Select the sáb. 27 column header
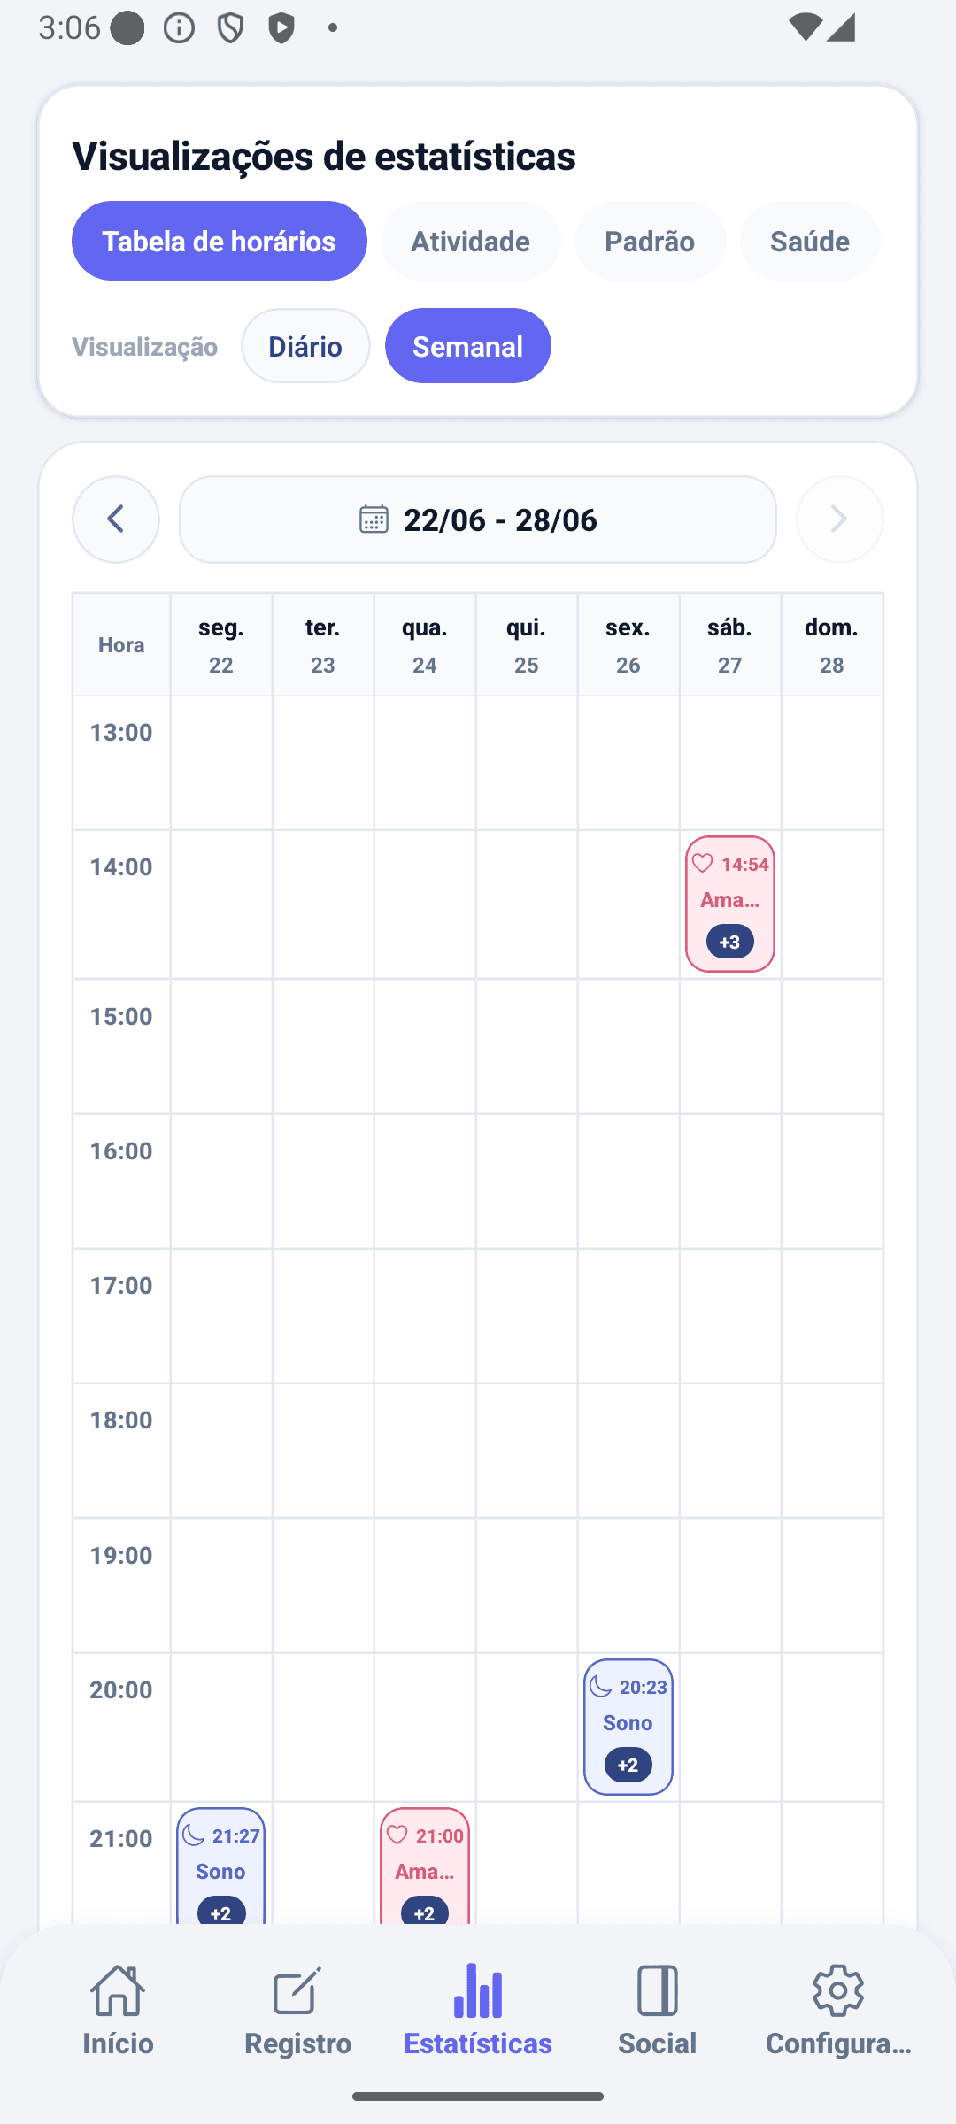 pyautogui.click(x=730, y=645)
